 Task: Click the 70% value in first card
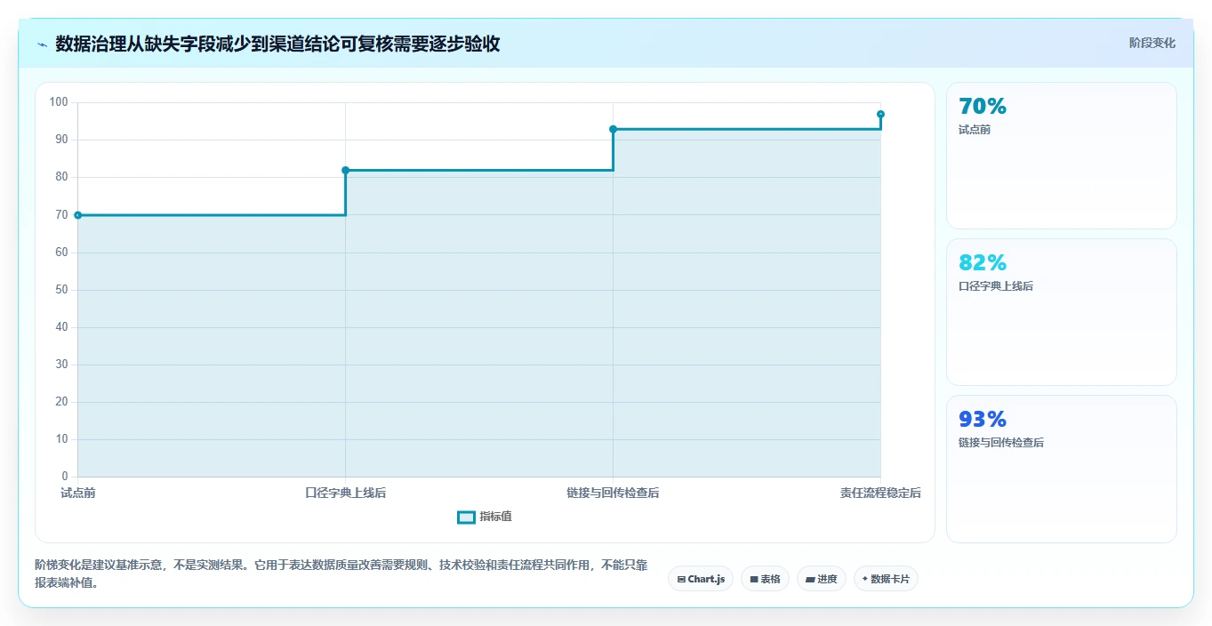click(x=983, y=107)
